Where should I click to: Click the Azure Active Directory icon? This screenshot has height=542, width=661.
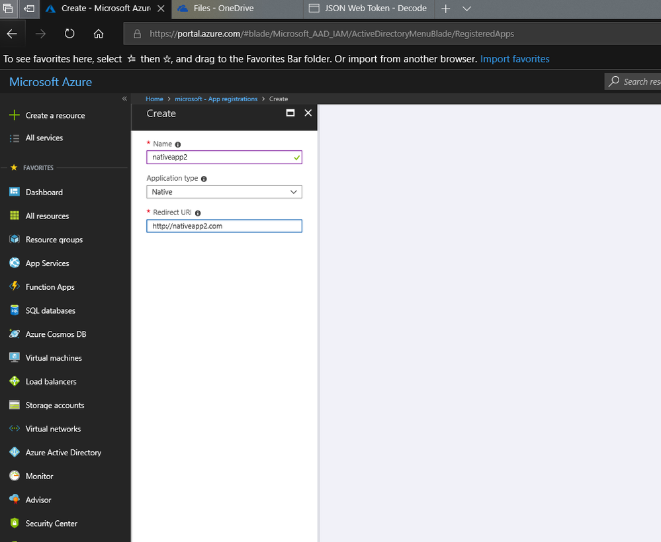pyautogui.click(x=15, y=452)
